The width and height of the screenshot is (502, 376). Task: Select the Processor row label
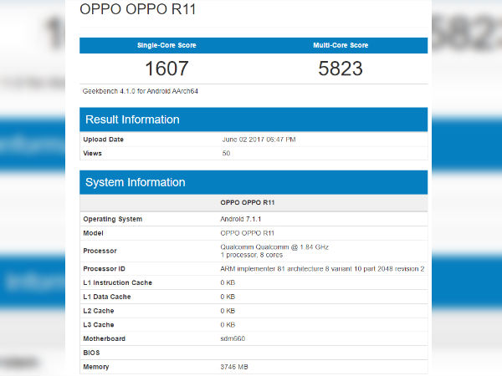[100, 251]
